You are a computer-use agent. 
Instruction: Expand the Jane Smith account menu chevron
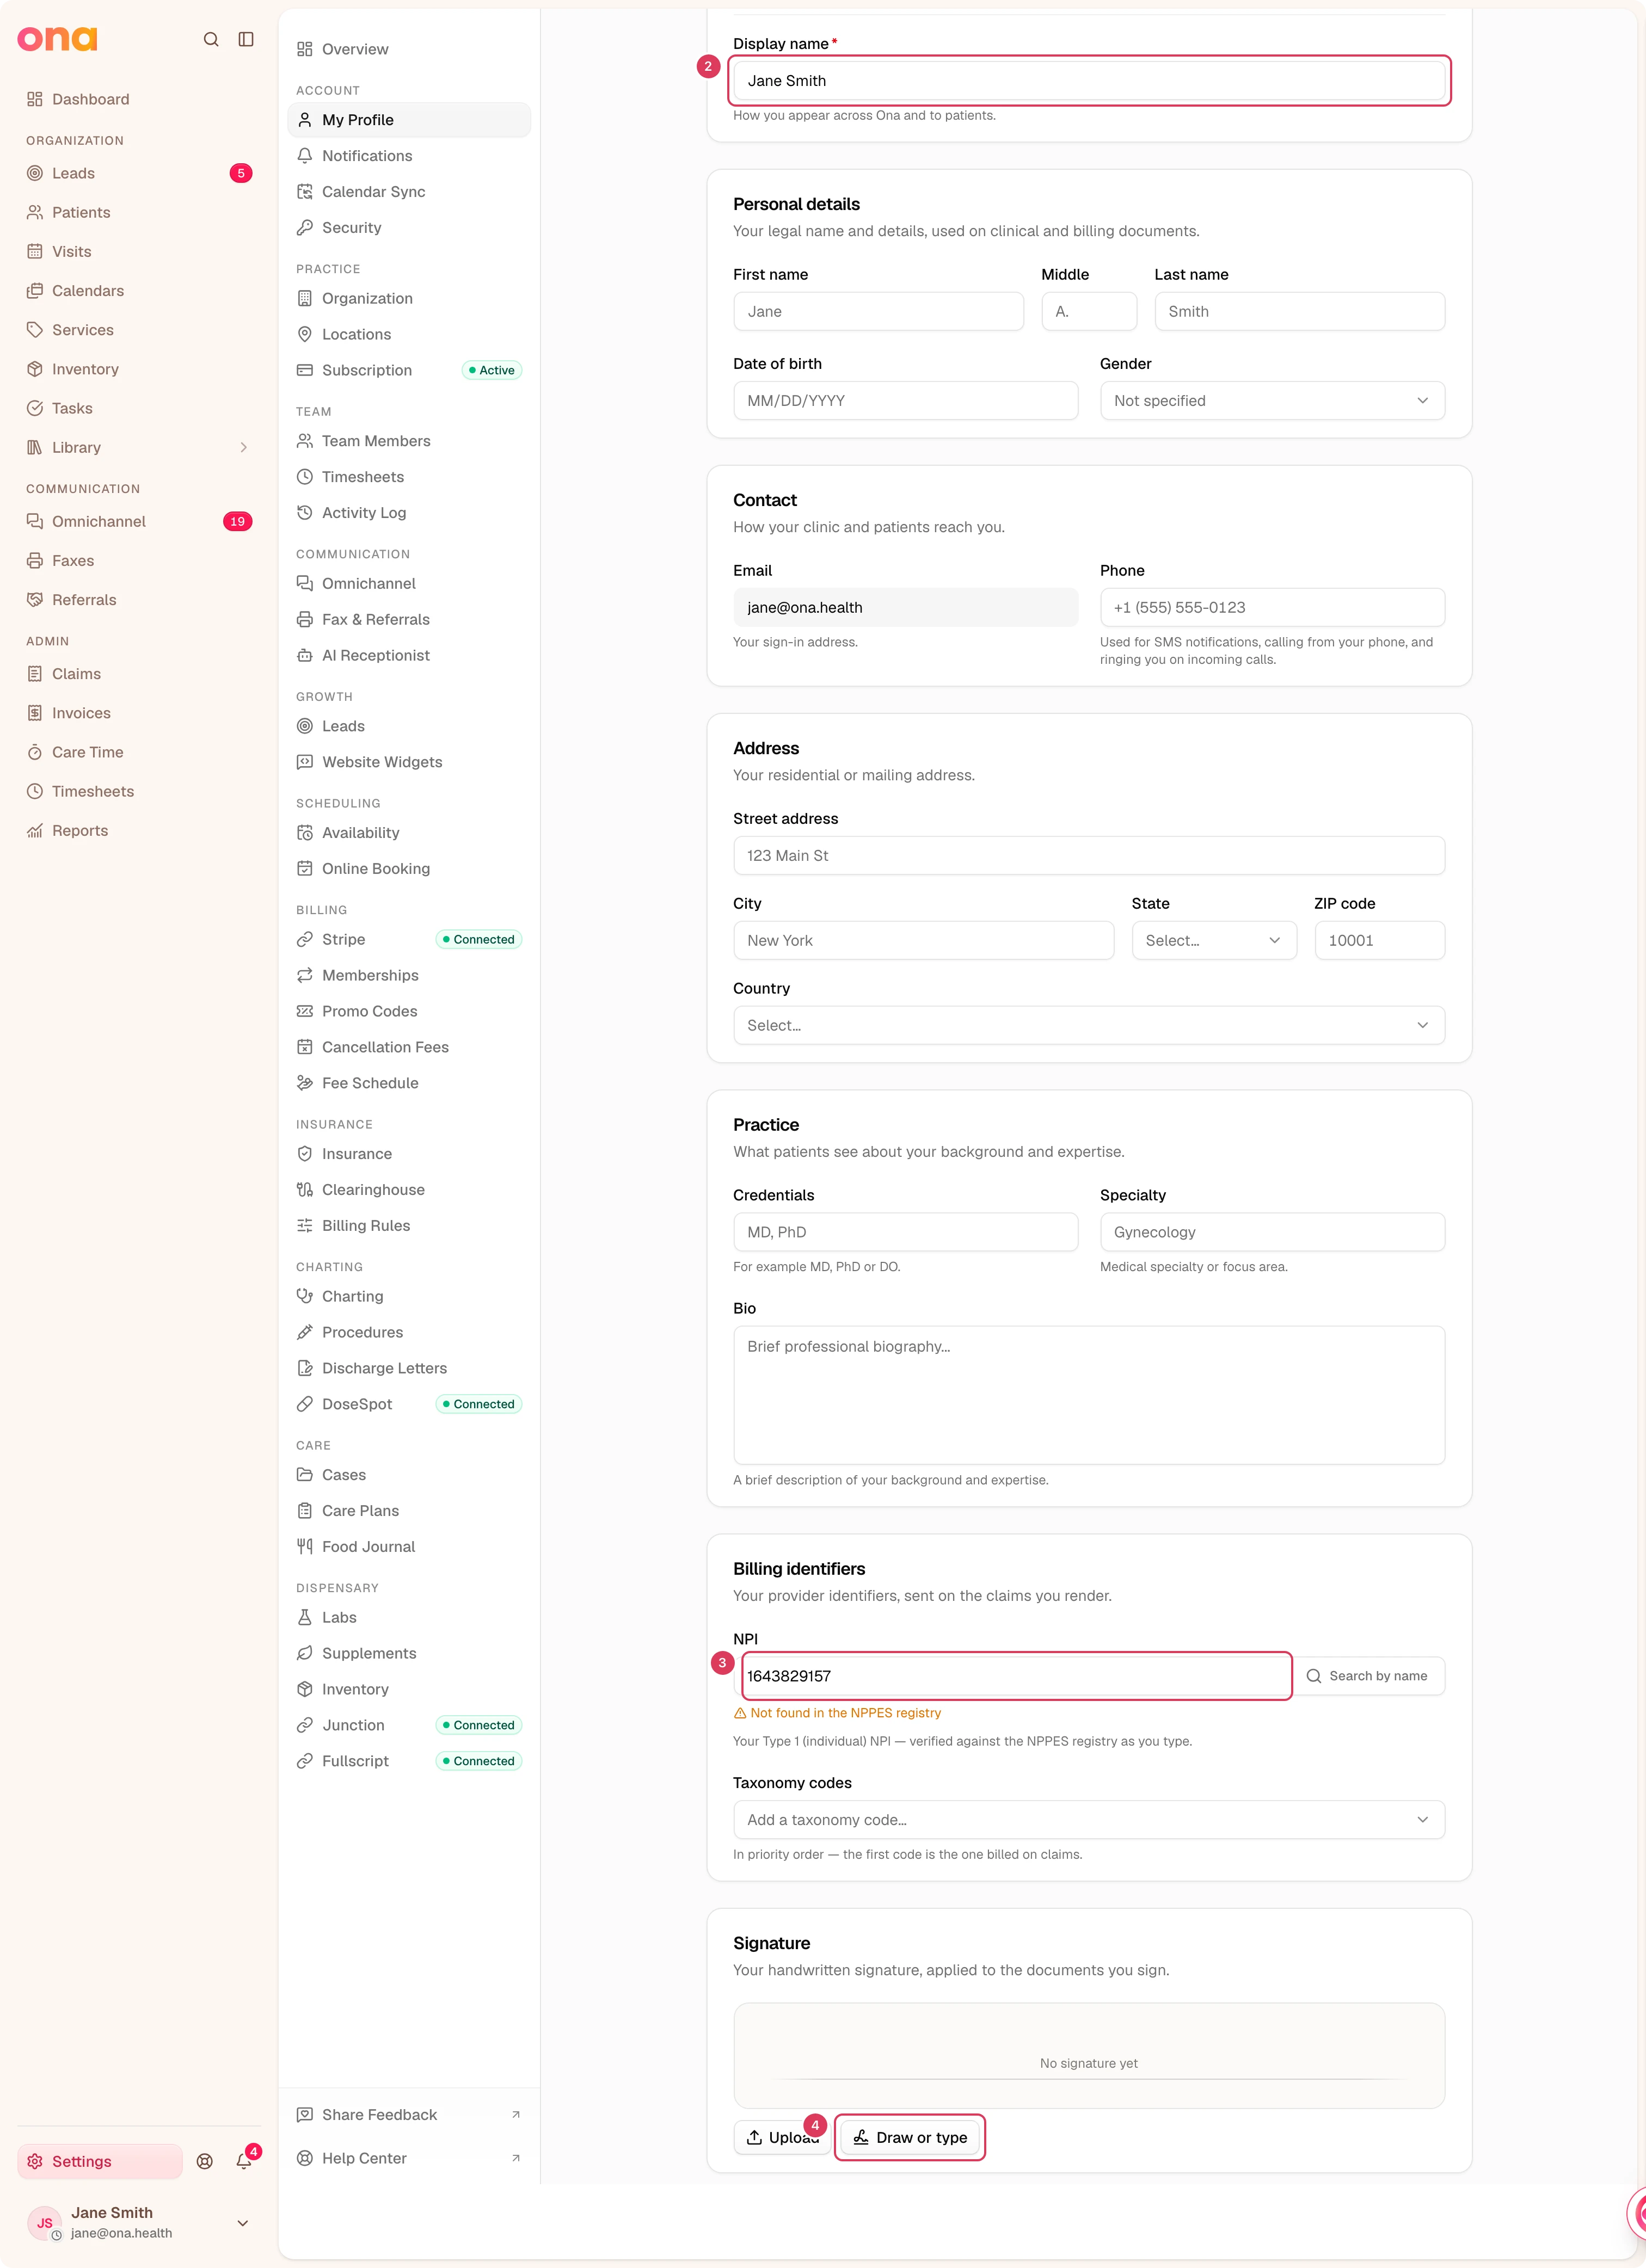tap(242, 2222)
